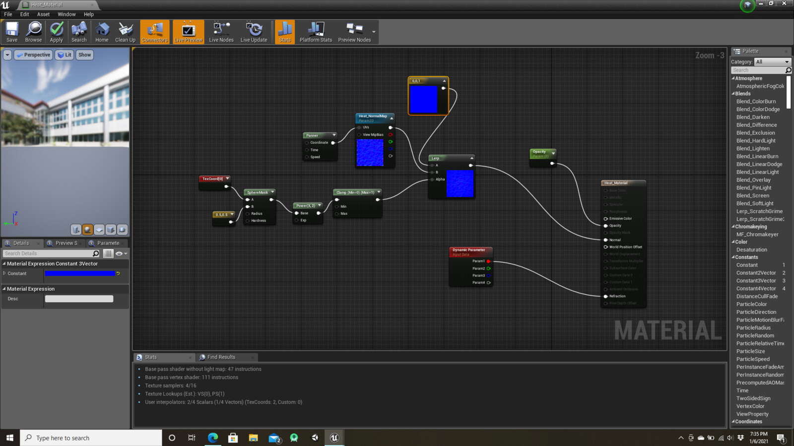Toggle the Stats display button
Viewport: 794px width, 446px height.
[x=285, y=32]
